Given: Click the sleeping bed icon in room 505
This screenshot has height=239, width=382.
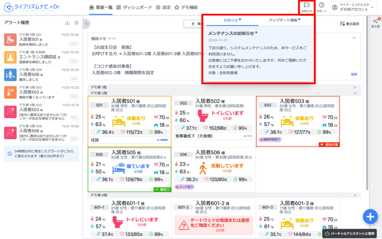Looking at the screenshot, I should click(119, 169).
